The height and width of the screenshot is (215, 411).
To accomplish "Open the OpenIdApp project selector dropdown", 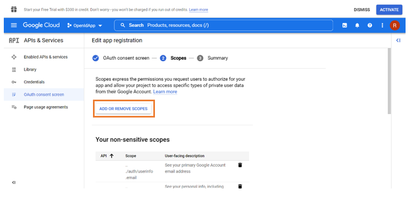I will 85,25.
